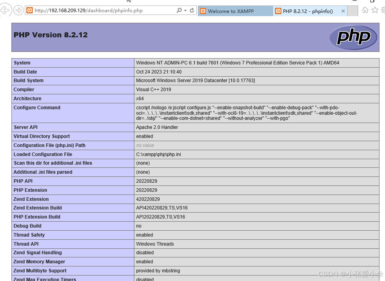
Task: Refresh the phpinfo page
Action: (x=192, y=10)
